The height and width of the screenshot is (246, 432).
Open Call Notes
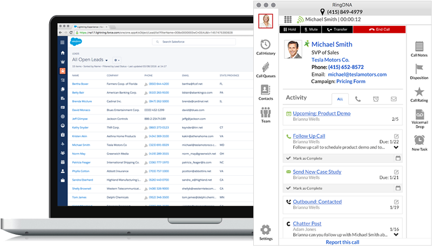pos(419,49)
